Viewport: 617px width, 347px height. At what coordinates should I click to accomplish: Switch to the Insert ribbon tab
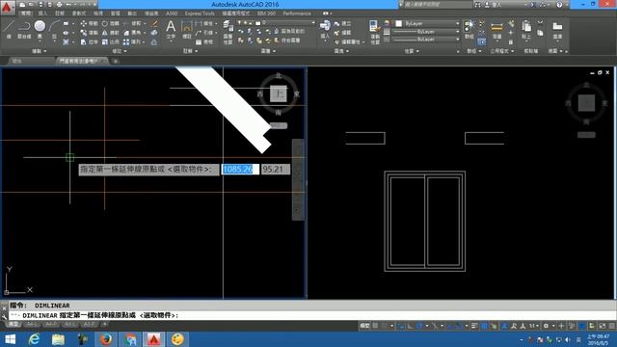pyautogui.click(x=42, y=13)
